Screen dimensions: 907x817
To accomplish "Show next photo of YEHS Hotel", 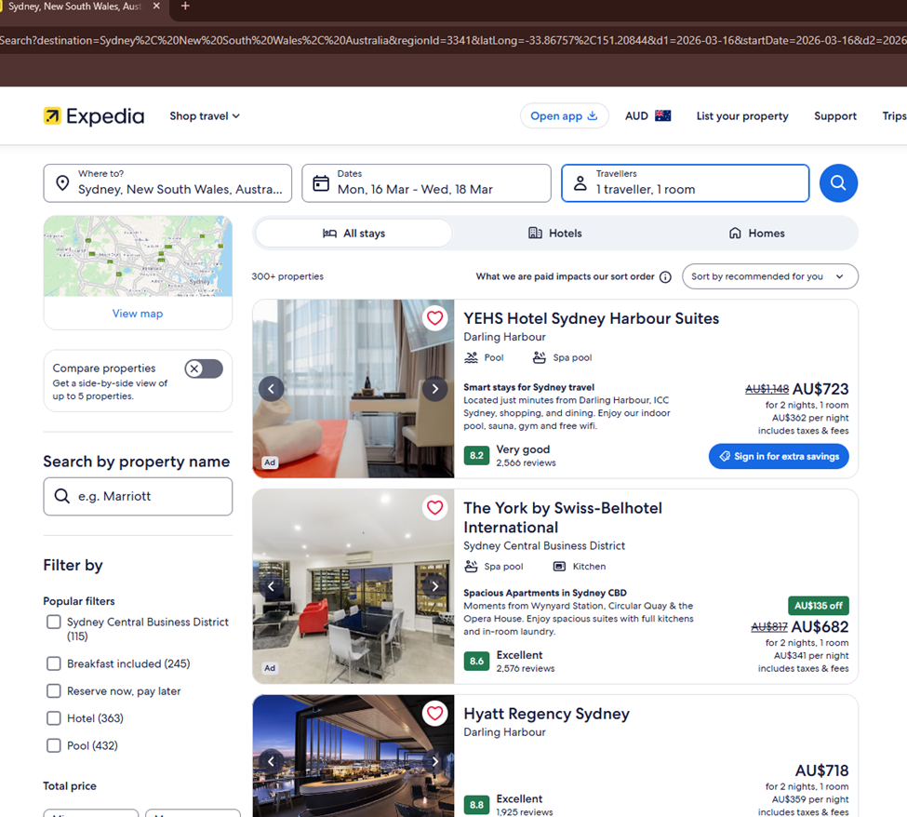I will point(435,389).
